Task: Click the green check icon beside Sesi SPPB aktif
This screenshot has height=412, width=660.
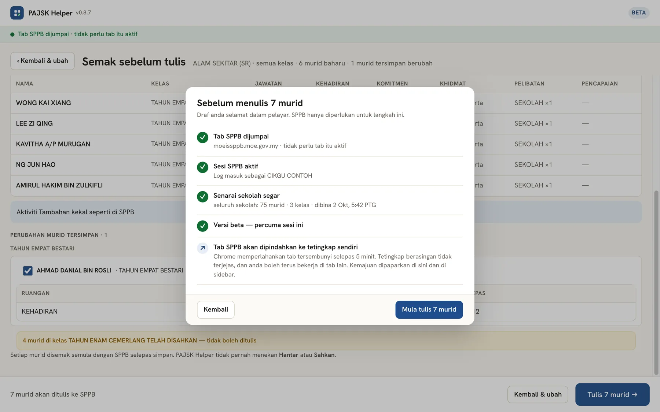Action: click(x=202, y=167)
